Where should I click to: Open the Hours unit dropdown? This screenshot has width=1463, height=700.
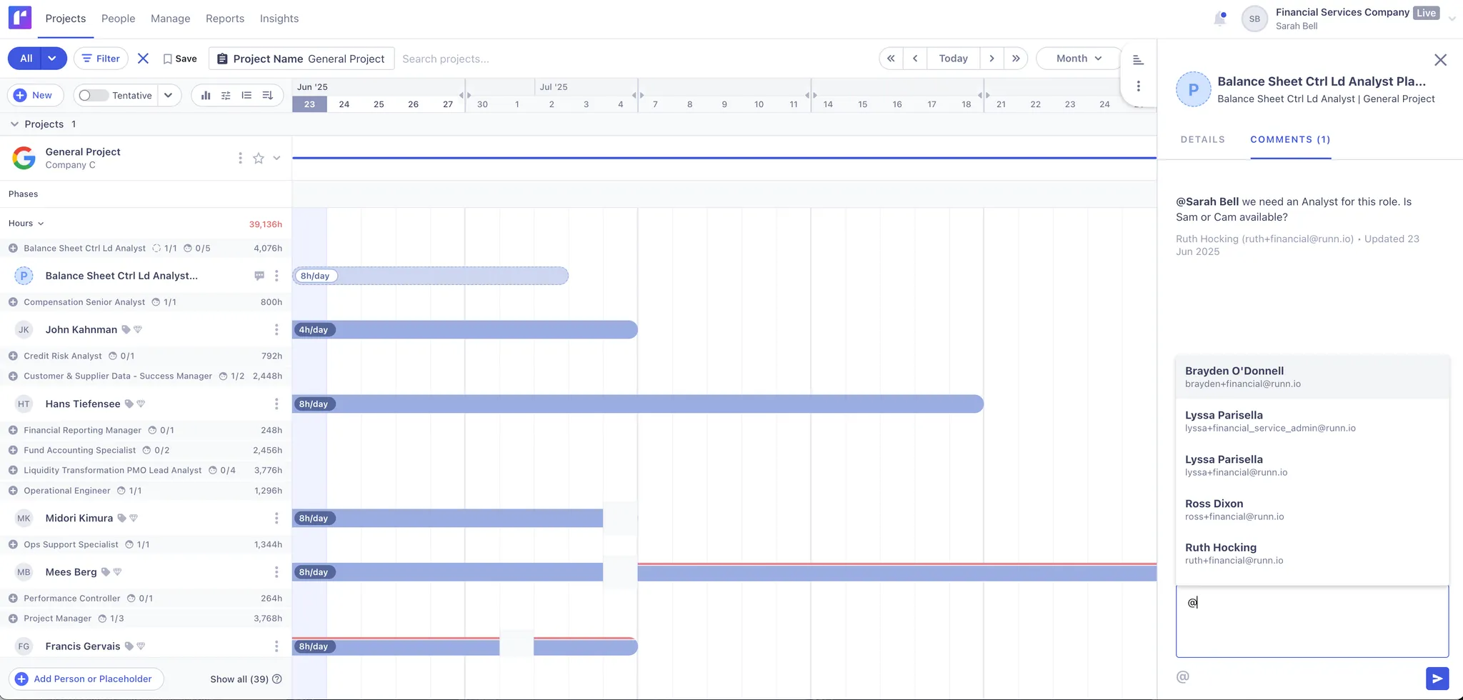pyautogui.click(x=26, y=224)
